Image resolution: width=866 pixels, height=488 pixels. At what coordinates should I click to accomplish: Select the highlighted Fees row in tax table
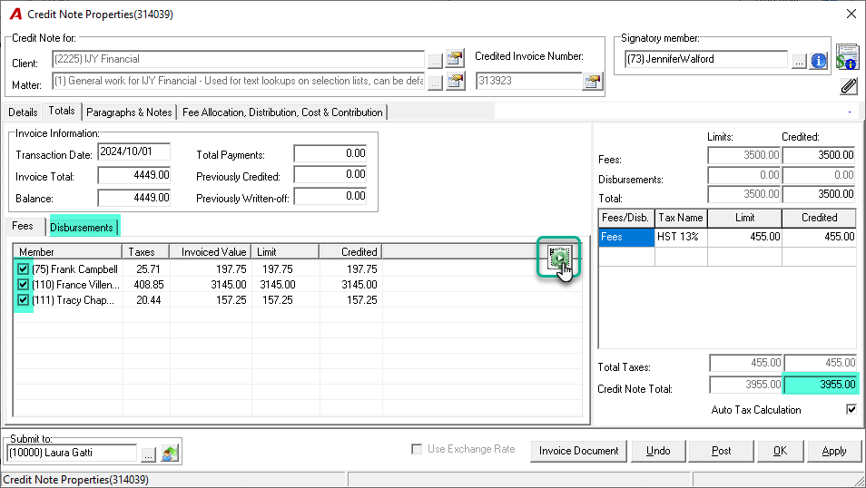point(626,237)
